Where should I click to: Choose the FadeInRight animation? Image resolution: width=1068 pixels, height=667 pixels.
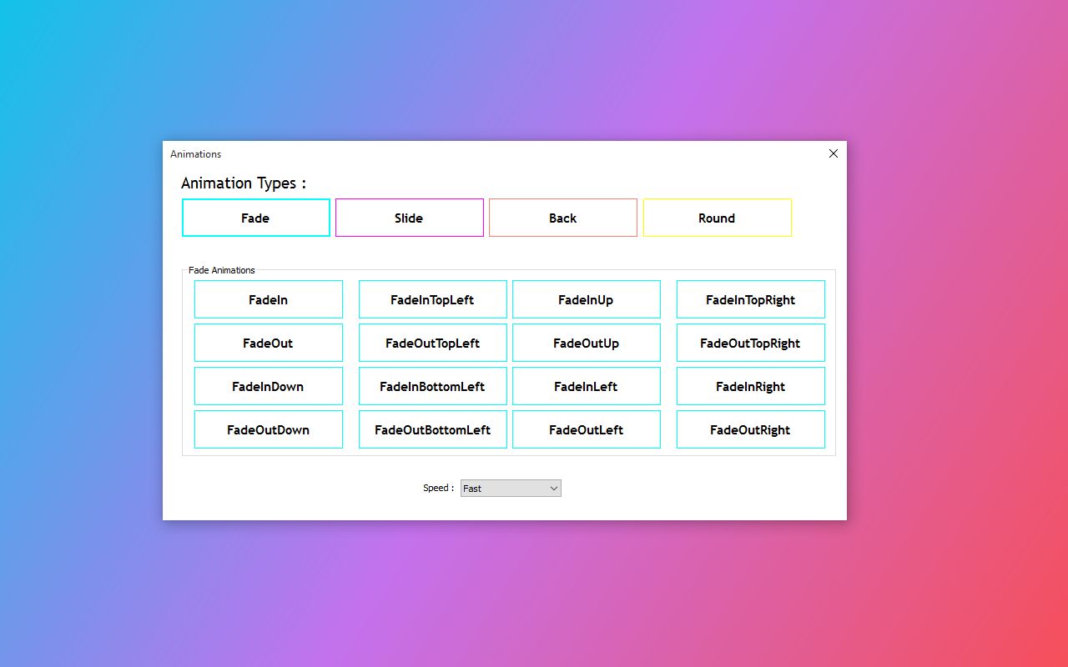pyautogui.click(x=751, y=386)
